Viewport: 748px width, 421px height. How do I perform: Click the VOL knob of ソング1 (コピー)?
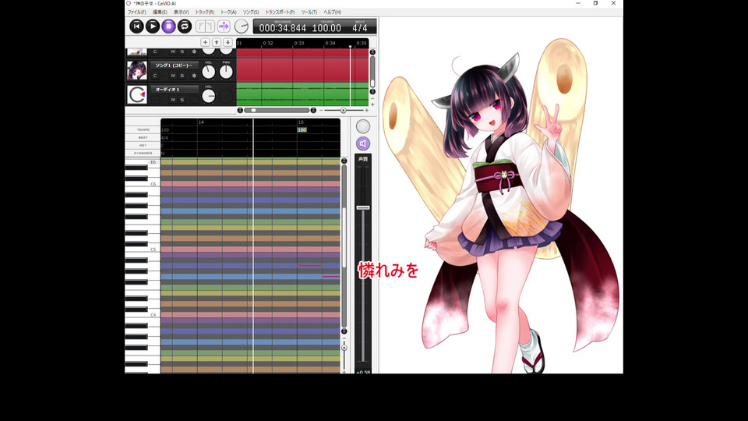[209, 72]
